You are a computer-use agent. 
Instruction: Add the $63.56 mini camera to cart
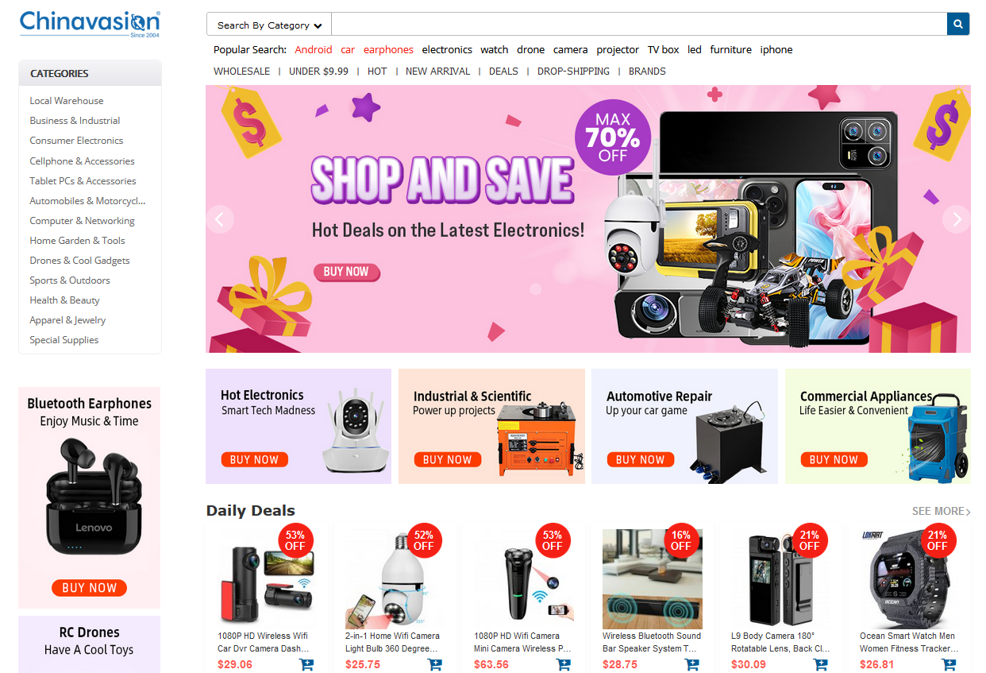564,664
